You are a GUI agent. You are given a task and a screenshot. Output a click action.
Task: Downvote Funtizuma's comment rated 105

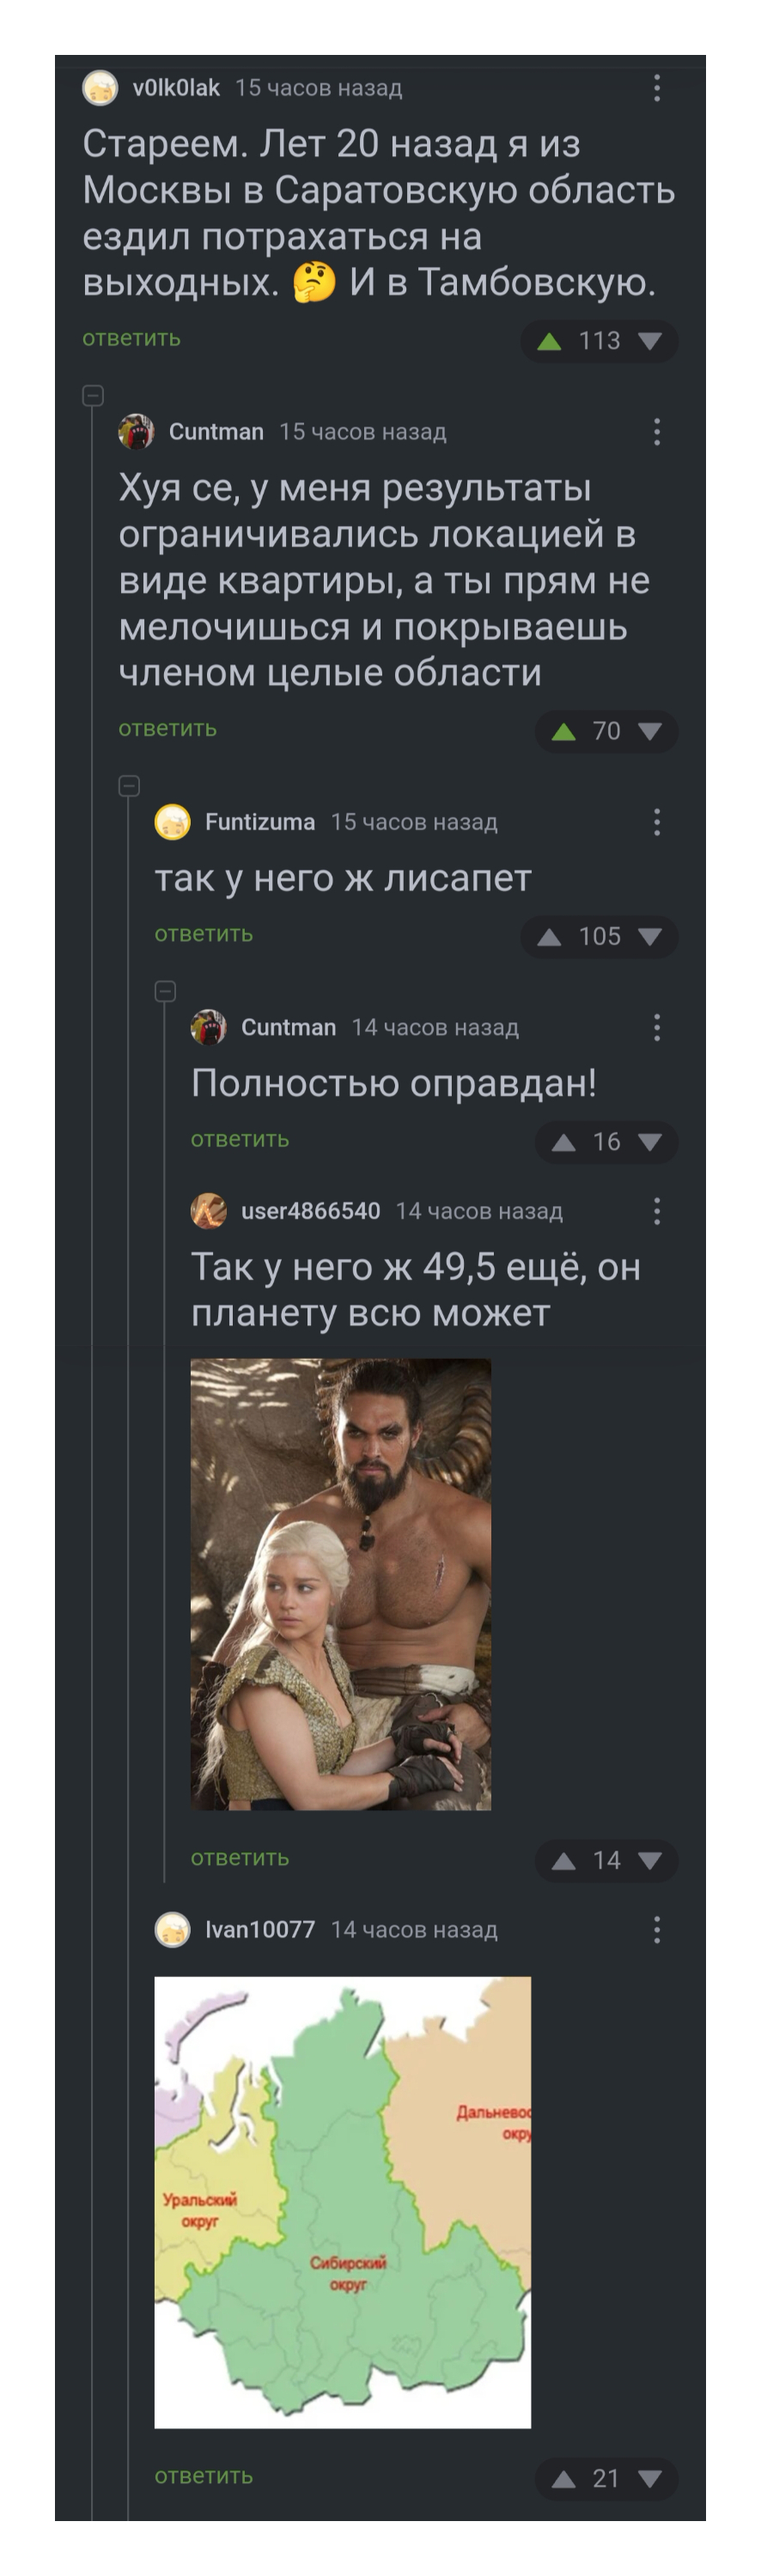[650, 937]
